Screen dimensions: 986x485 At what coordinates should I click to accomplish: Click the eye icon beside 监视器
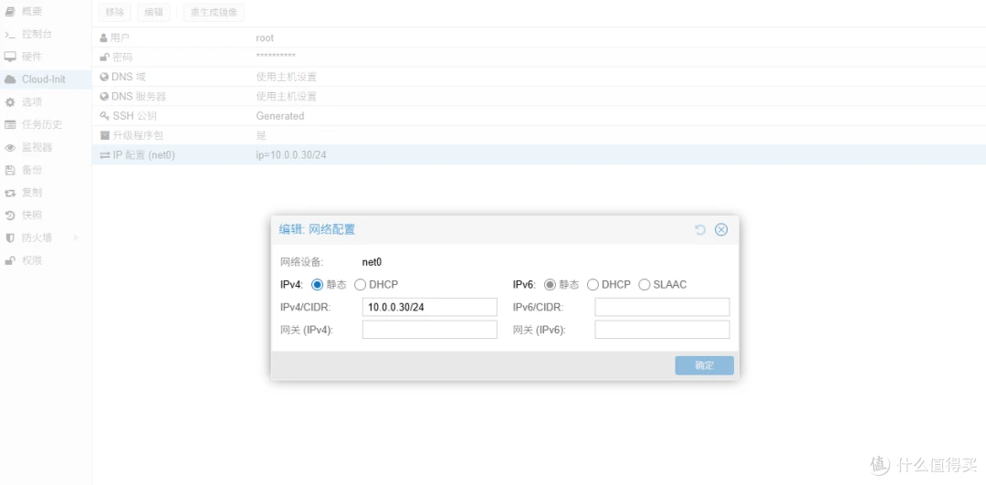pyautogui.click(x=9, y=147)
